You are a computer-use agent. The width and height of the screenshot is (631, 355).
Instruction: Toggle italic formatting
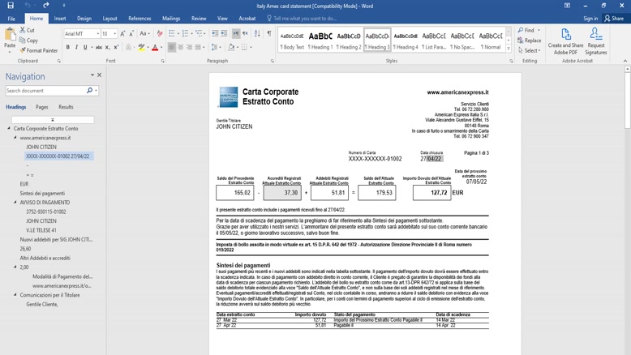[77, 48]
